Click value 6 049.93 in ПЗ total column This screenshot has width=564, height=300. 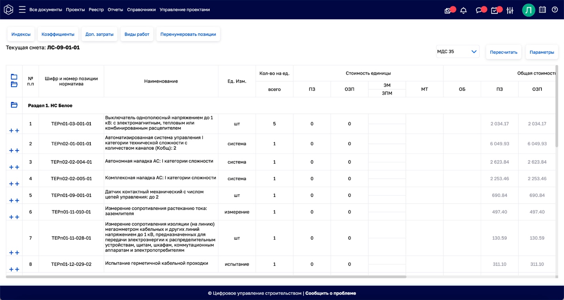tap(500, 143)
